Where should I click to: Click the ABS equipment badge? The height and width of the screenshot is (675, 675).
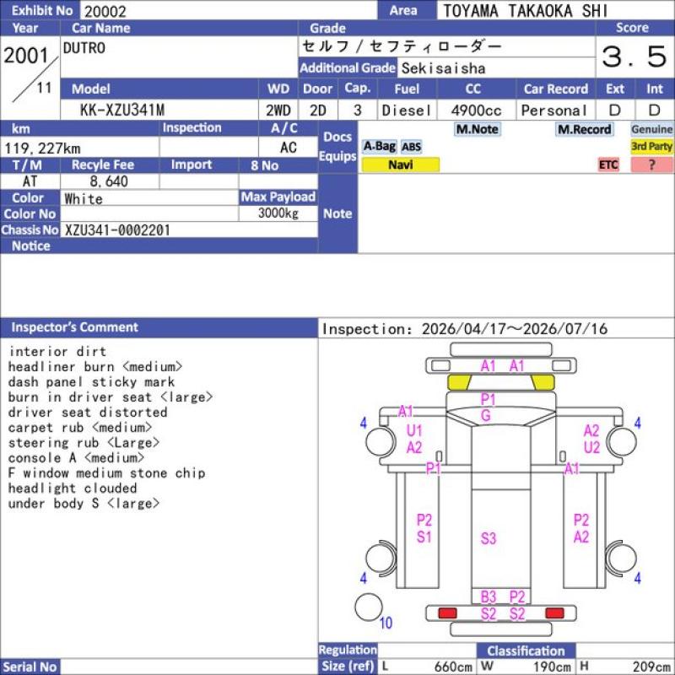click(412, 147)
